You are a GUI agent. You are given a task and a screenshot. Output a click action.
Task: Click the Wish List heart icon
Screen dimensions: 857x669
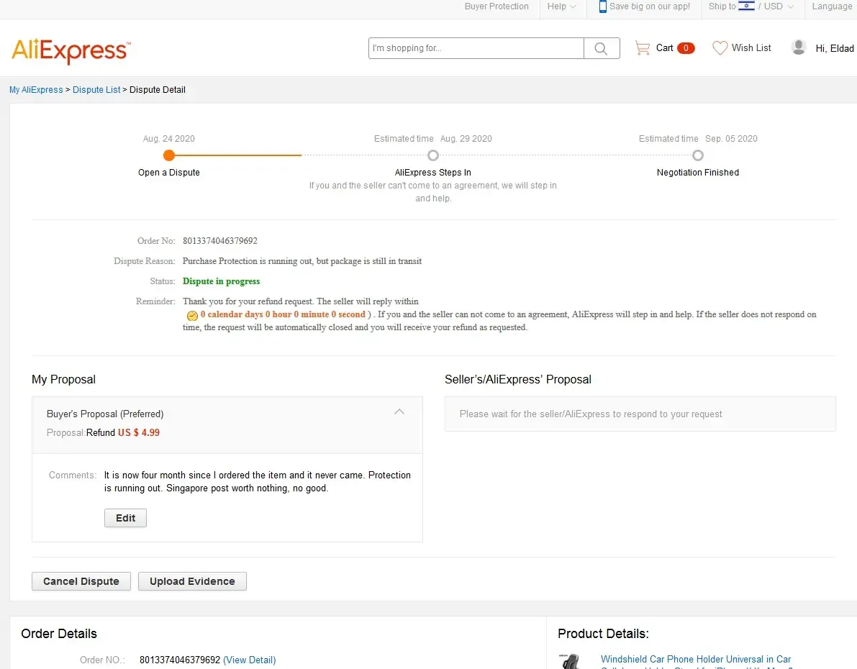(x=720, y=48)
